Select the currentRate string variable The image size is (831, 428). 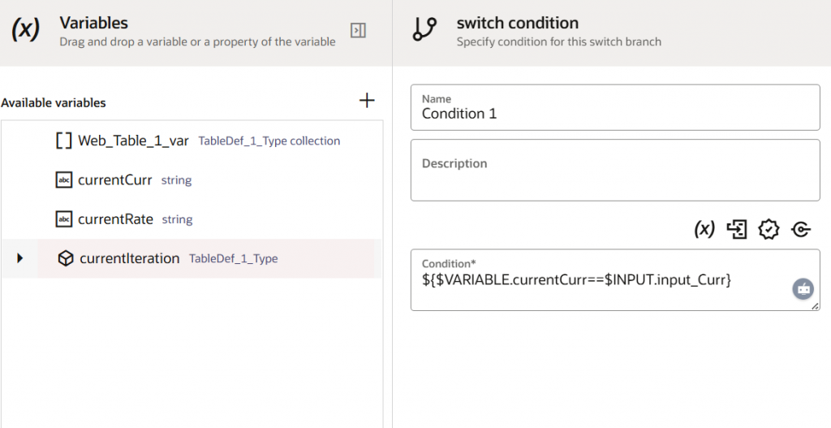pyautogui.click(x=114, y=219)
